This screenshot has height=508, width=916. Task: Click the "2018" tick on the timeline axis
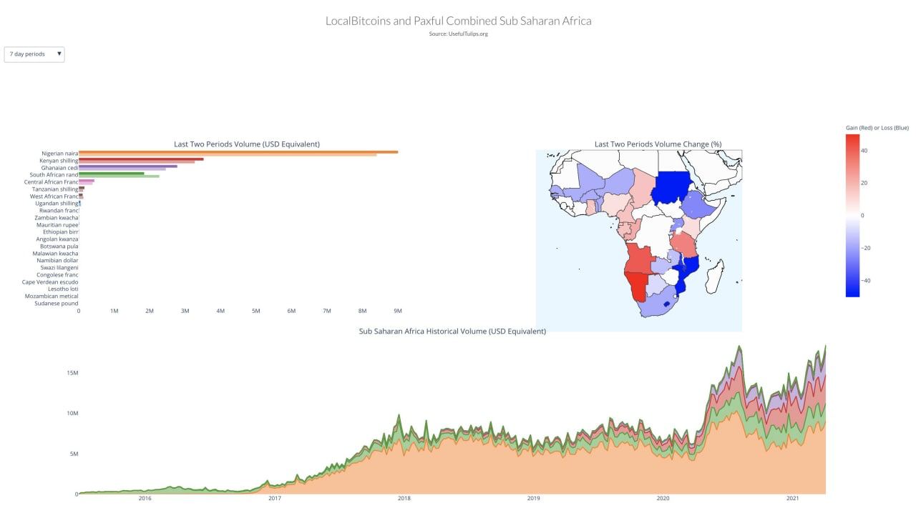coord(404,499)
